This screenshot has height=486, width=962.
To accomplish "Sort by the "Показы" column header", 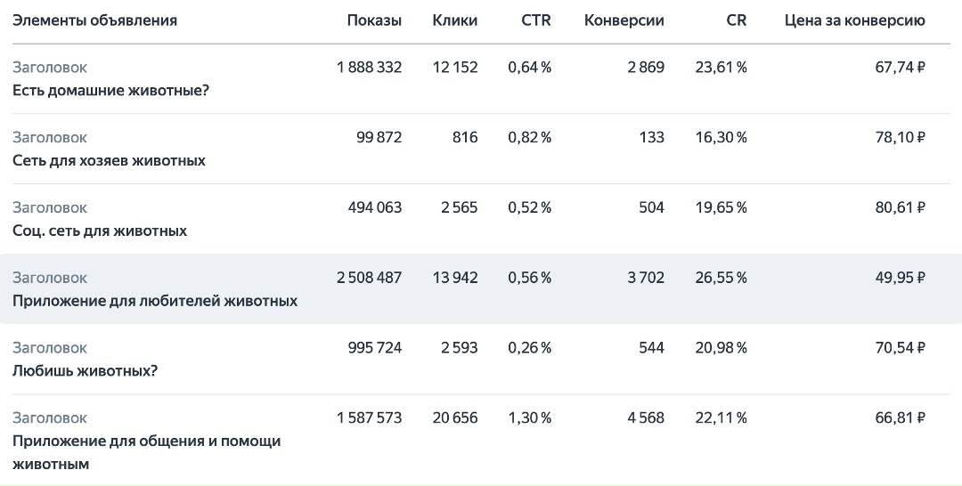I will (374, 20).
